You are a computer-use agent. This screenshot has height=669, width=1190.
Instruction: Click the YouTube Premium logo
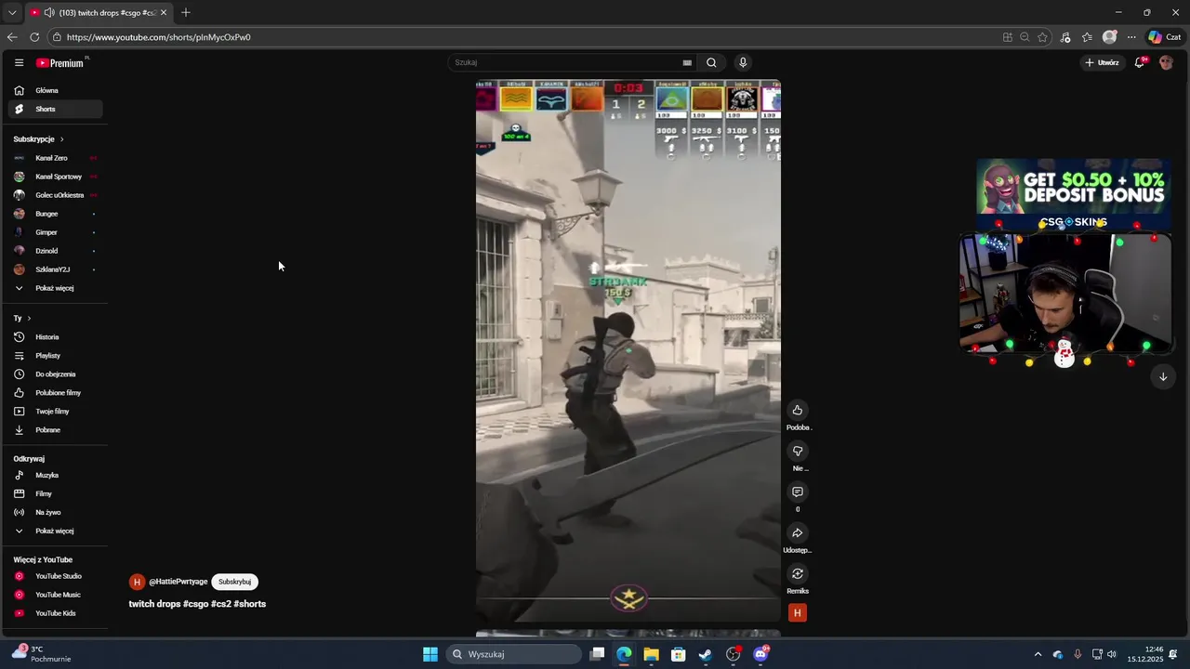[60, 62]
